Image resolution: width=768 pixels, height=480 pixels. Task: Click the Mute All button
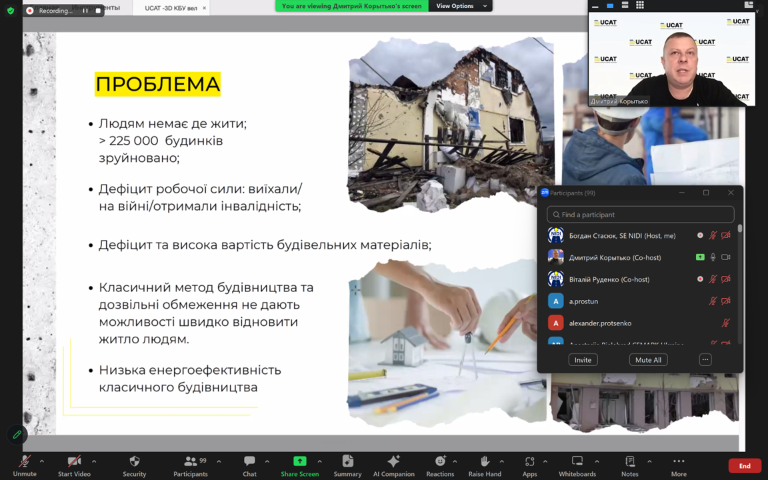(x=648, y=360)
